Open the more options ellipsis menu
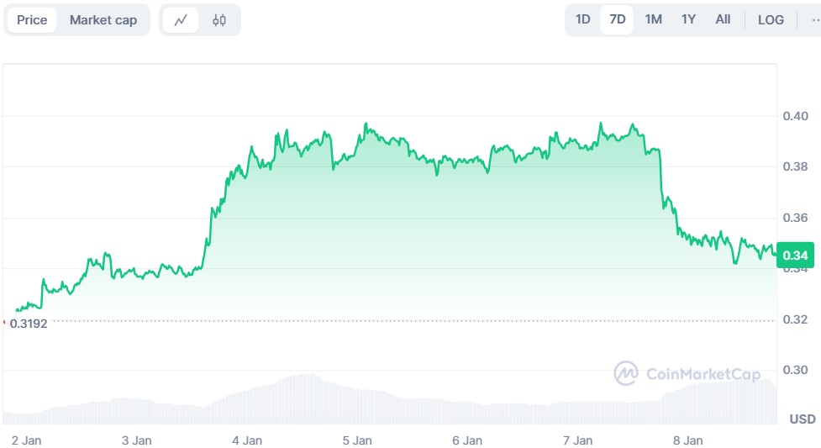 point(813,19)
